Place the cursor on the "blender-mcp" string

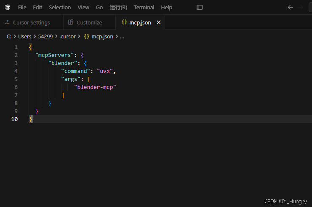click(x=95, y=87)
